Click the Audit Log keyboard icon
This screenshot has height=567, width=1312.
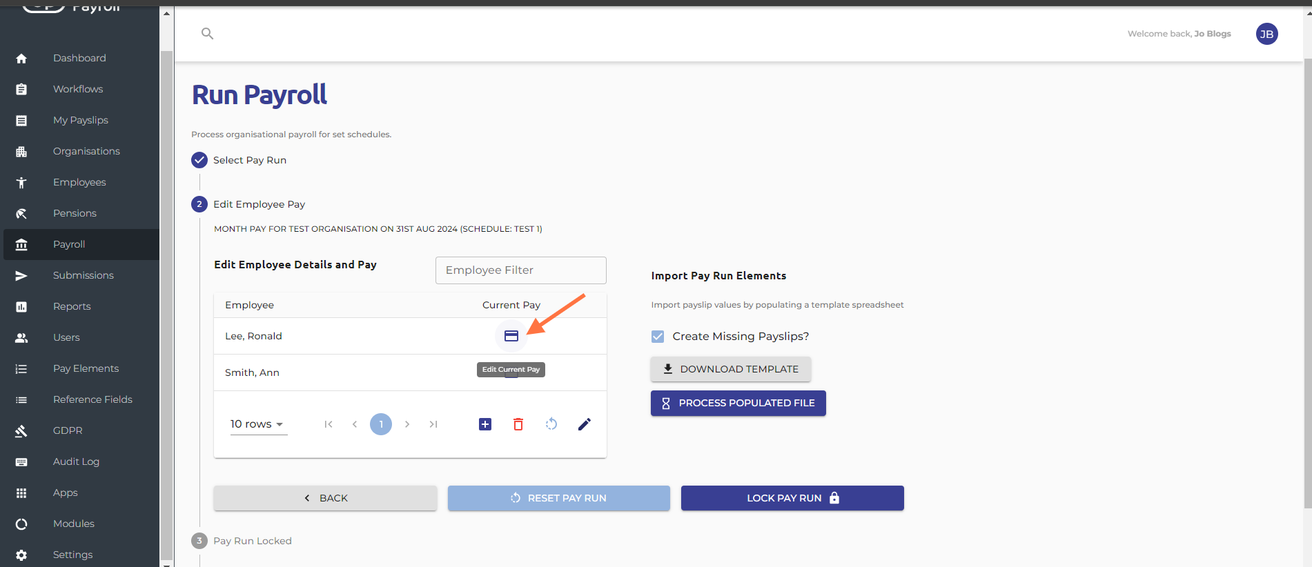pyautogui.click(x=21, y=462)
